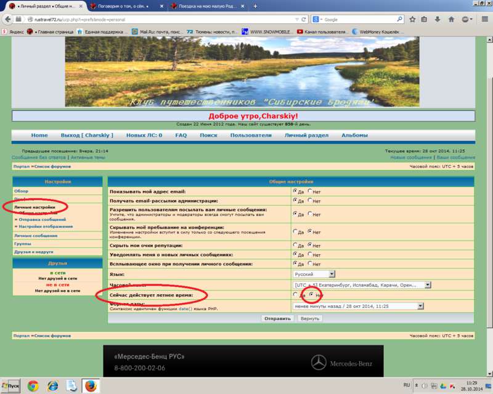Open the FAQ menu item
This screenshot has width=493, height=394.
coord(181,135)
